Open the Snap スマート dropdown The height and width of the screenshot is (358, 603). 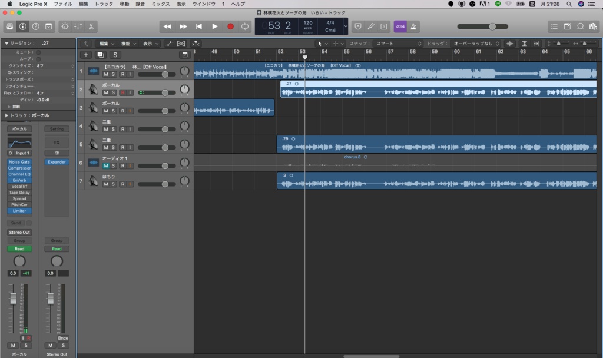(399, 44)
